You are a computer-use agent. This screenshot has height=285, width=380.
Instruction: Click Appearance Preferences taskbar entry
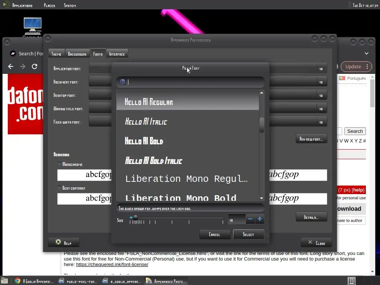(166, 281)
